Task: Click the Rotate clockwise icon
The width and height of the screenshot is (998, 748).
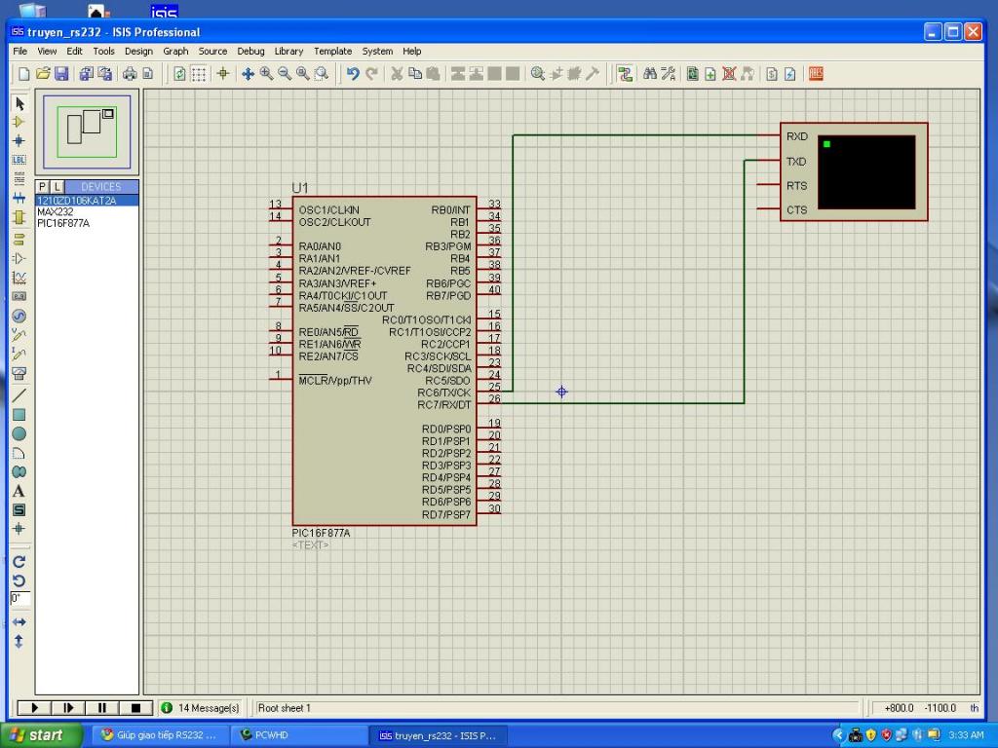Action: [x=19, y=561]
